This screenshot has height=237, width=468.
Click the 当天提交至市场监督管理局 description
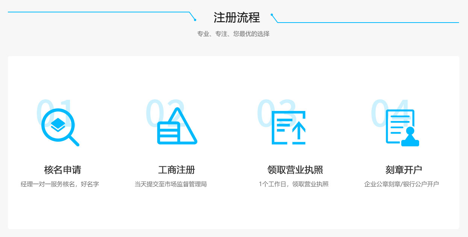(171, 184)
